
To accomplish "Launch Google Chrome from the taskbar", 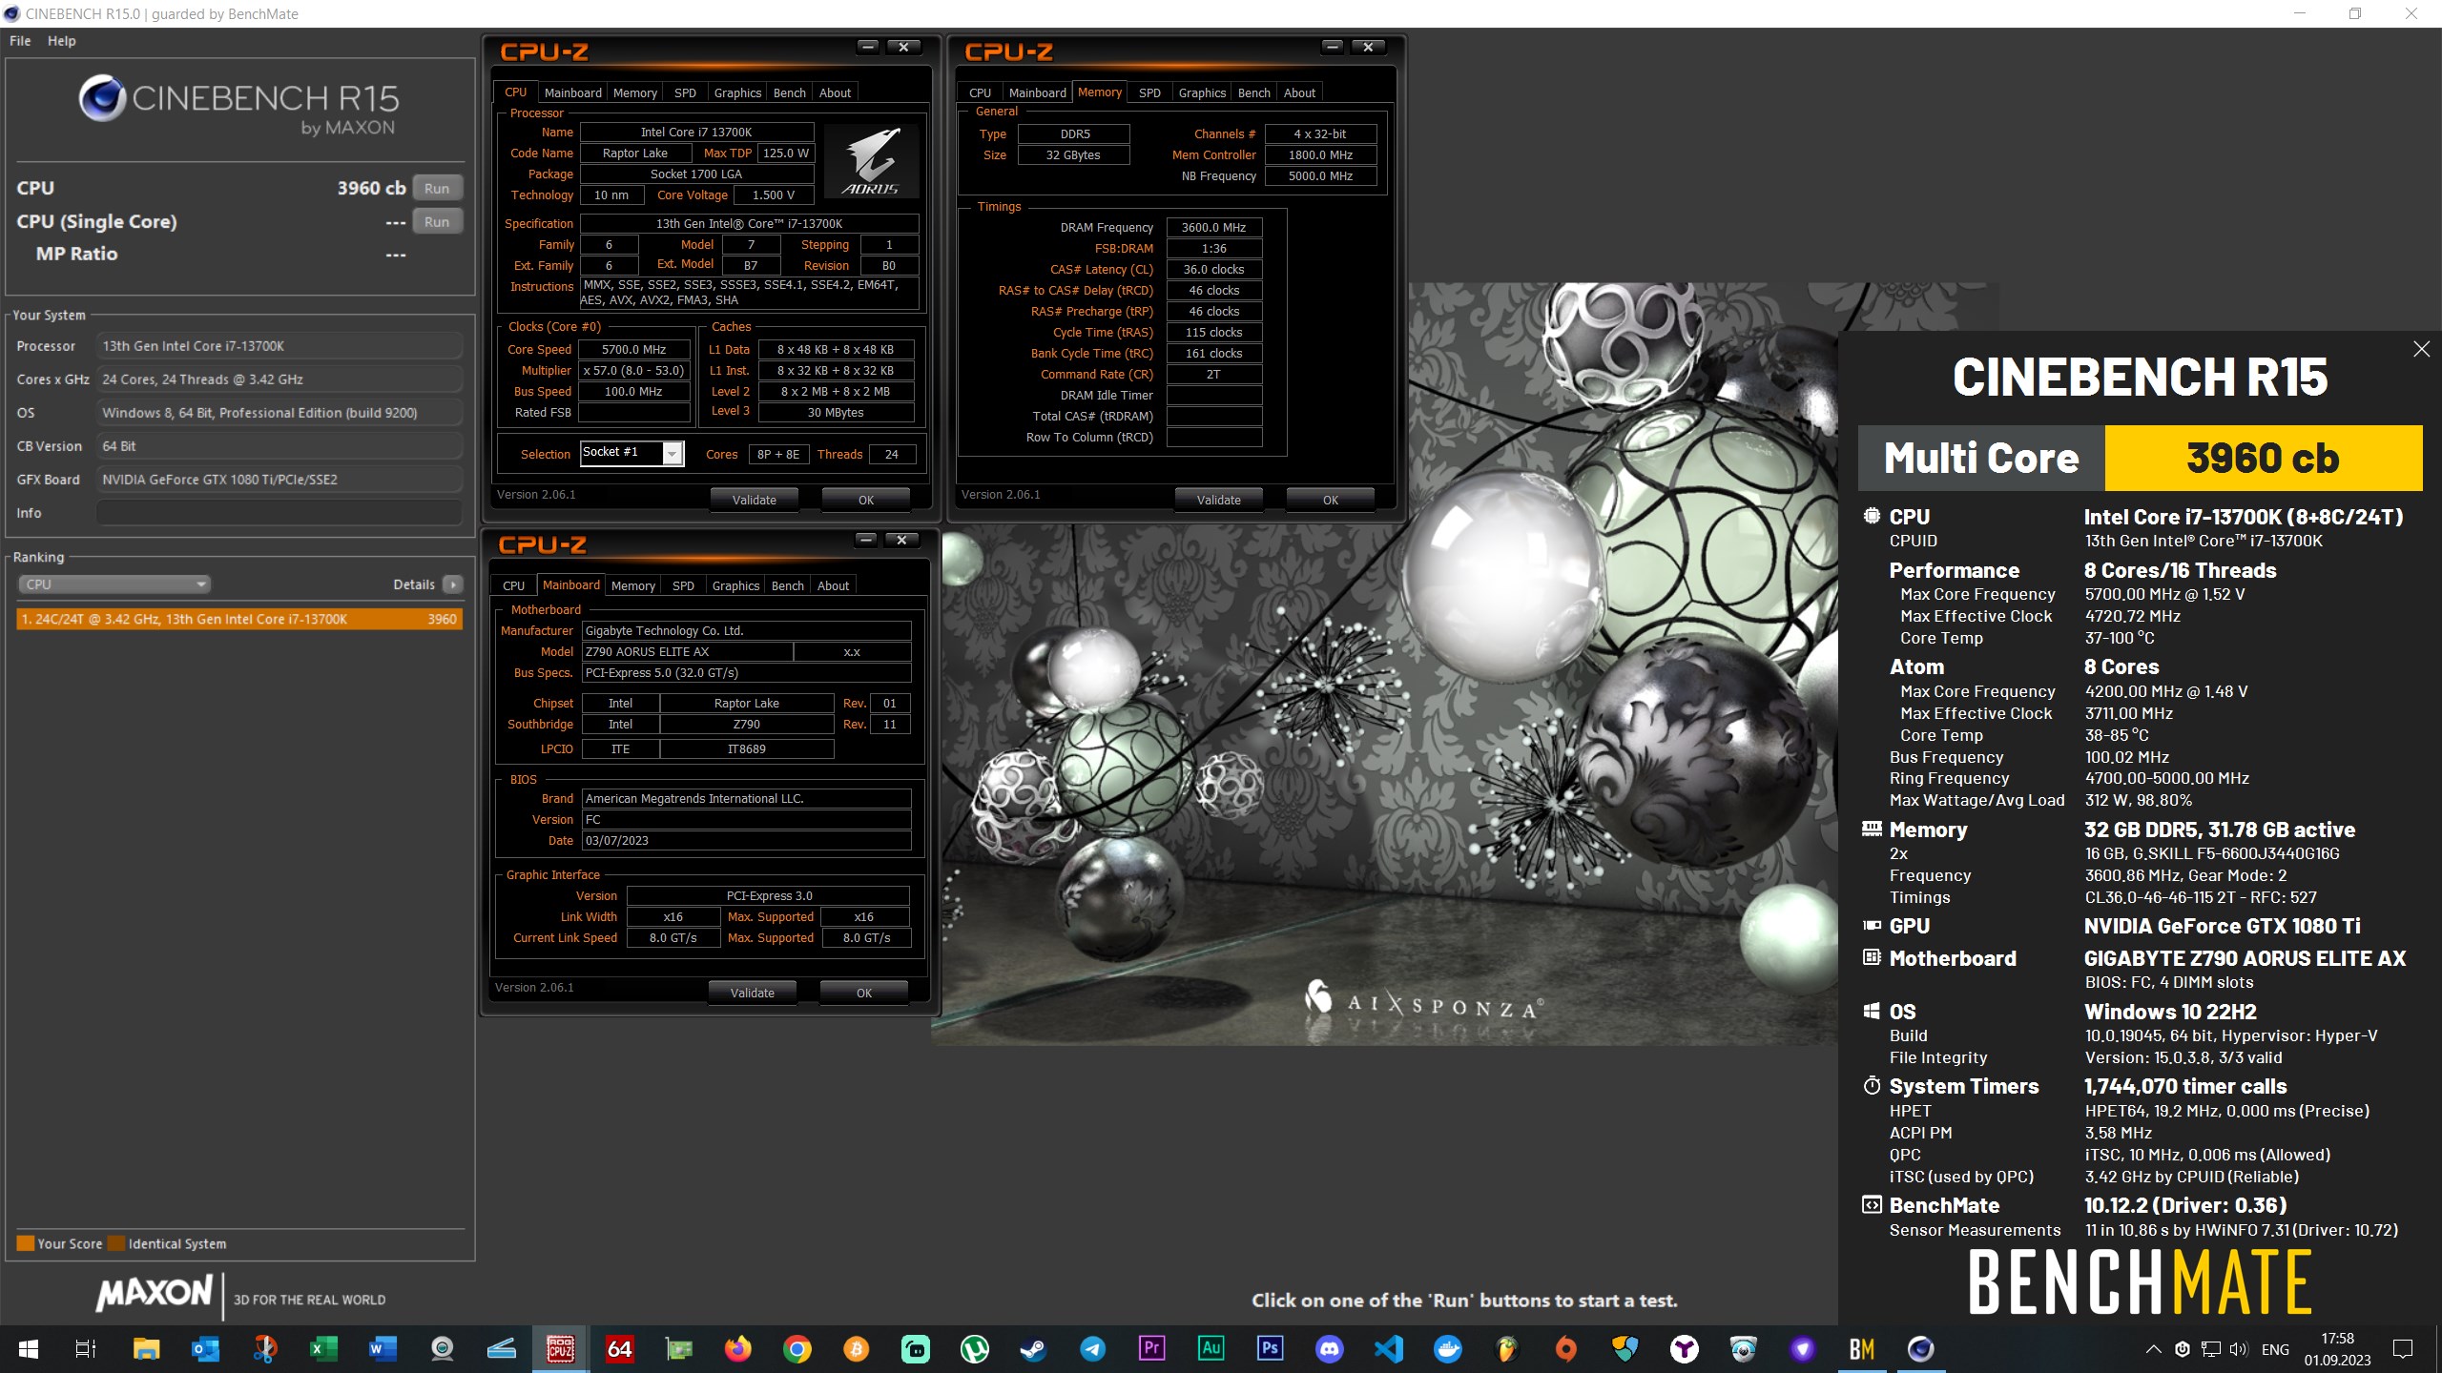I will pyautogui.click(x=797, y=1348).
